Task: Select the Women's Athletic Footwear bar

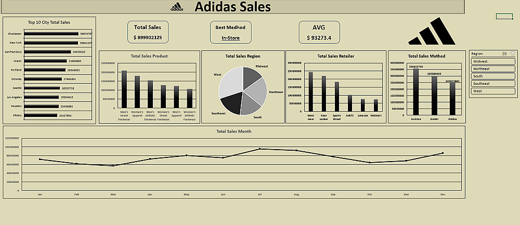Action: point(189,98)
